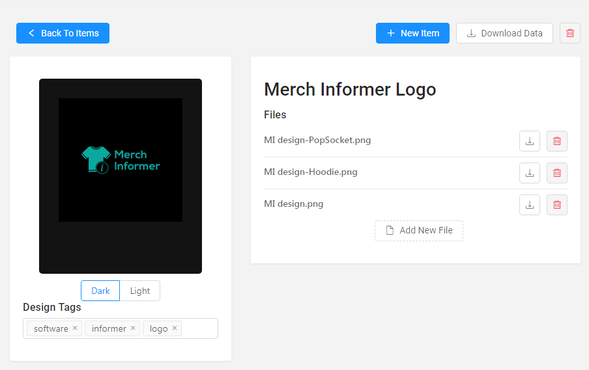589x370 pixels.
Task: Switch preview to Light background
Action: point(139,291)
